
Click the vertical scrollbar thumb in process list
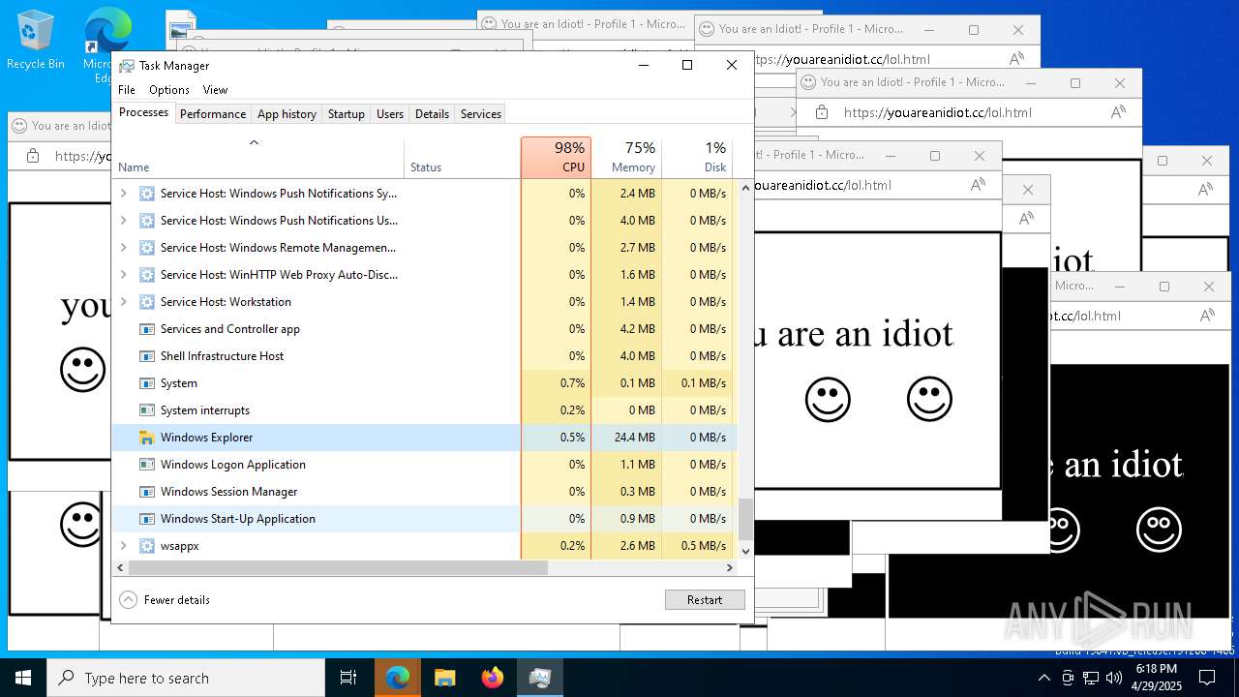click(745, 519)
